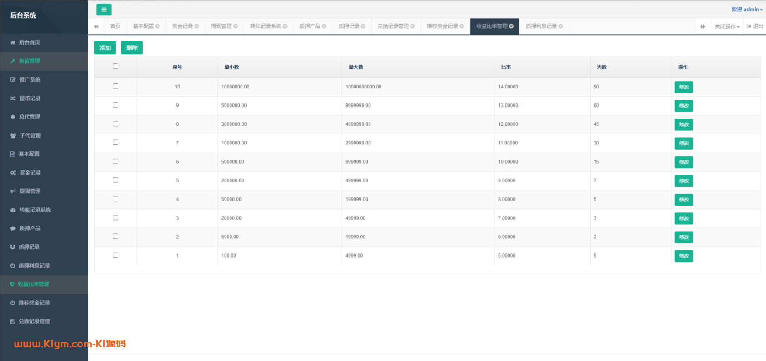Screen dimensions: 766x361
Task: Click the wrench icon next to 角亩管理
Action: coord(13,61)
